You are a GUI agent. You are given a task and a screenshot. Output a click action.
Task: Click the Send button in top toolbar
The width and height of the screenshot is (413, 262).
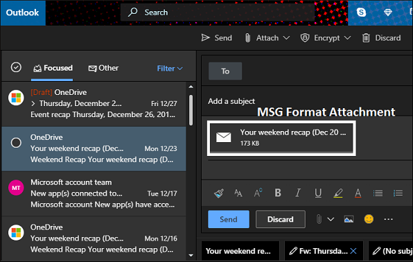coord(216,38)
